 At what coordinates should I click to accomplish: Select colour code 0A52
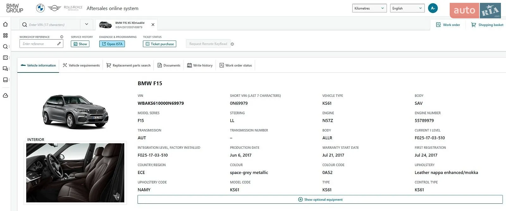coord(327,172)
